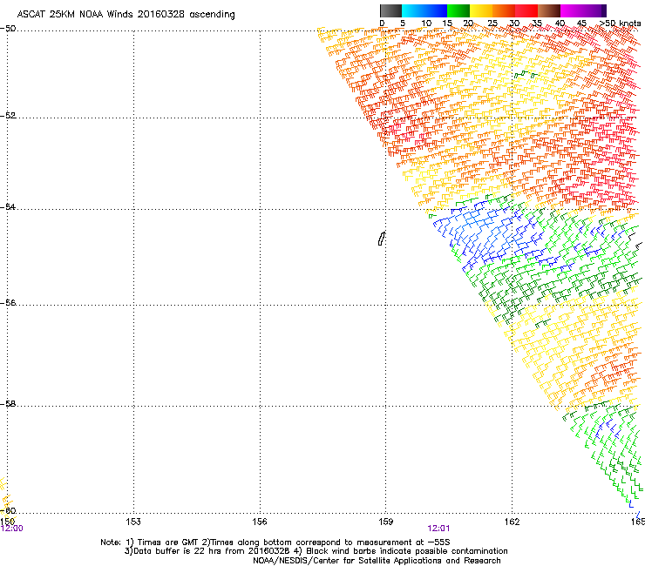Click the "-60" latitude axis label
Image resolution: width=645 pixels, height=566 pixels.
coord(8,510)
